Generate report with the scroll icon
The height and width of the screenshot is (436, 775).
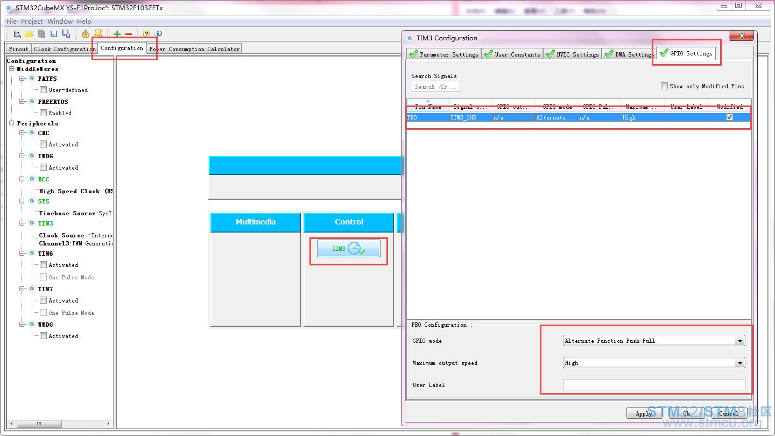pyautogui.click(x=98, y=34)
